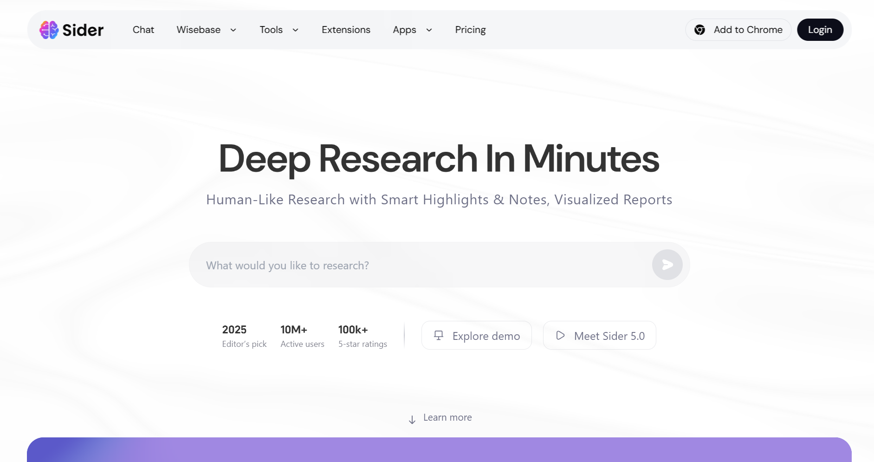This screenshot has height=462, width=874.
Task: Open the Chat nav item
Action: [143, 30]
